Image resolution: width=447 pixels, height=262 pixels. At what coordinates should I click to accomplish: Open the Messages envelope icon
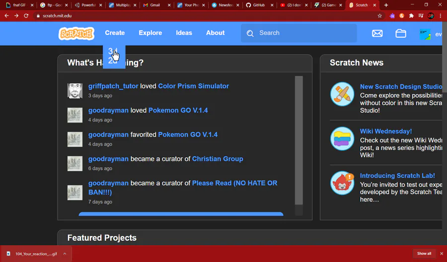click(x=377, y=33)
